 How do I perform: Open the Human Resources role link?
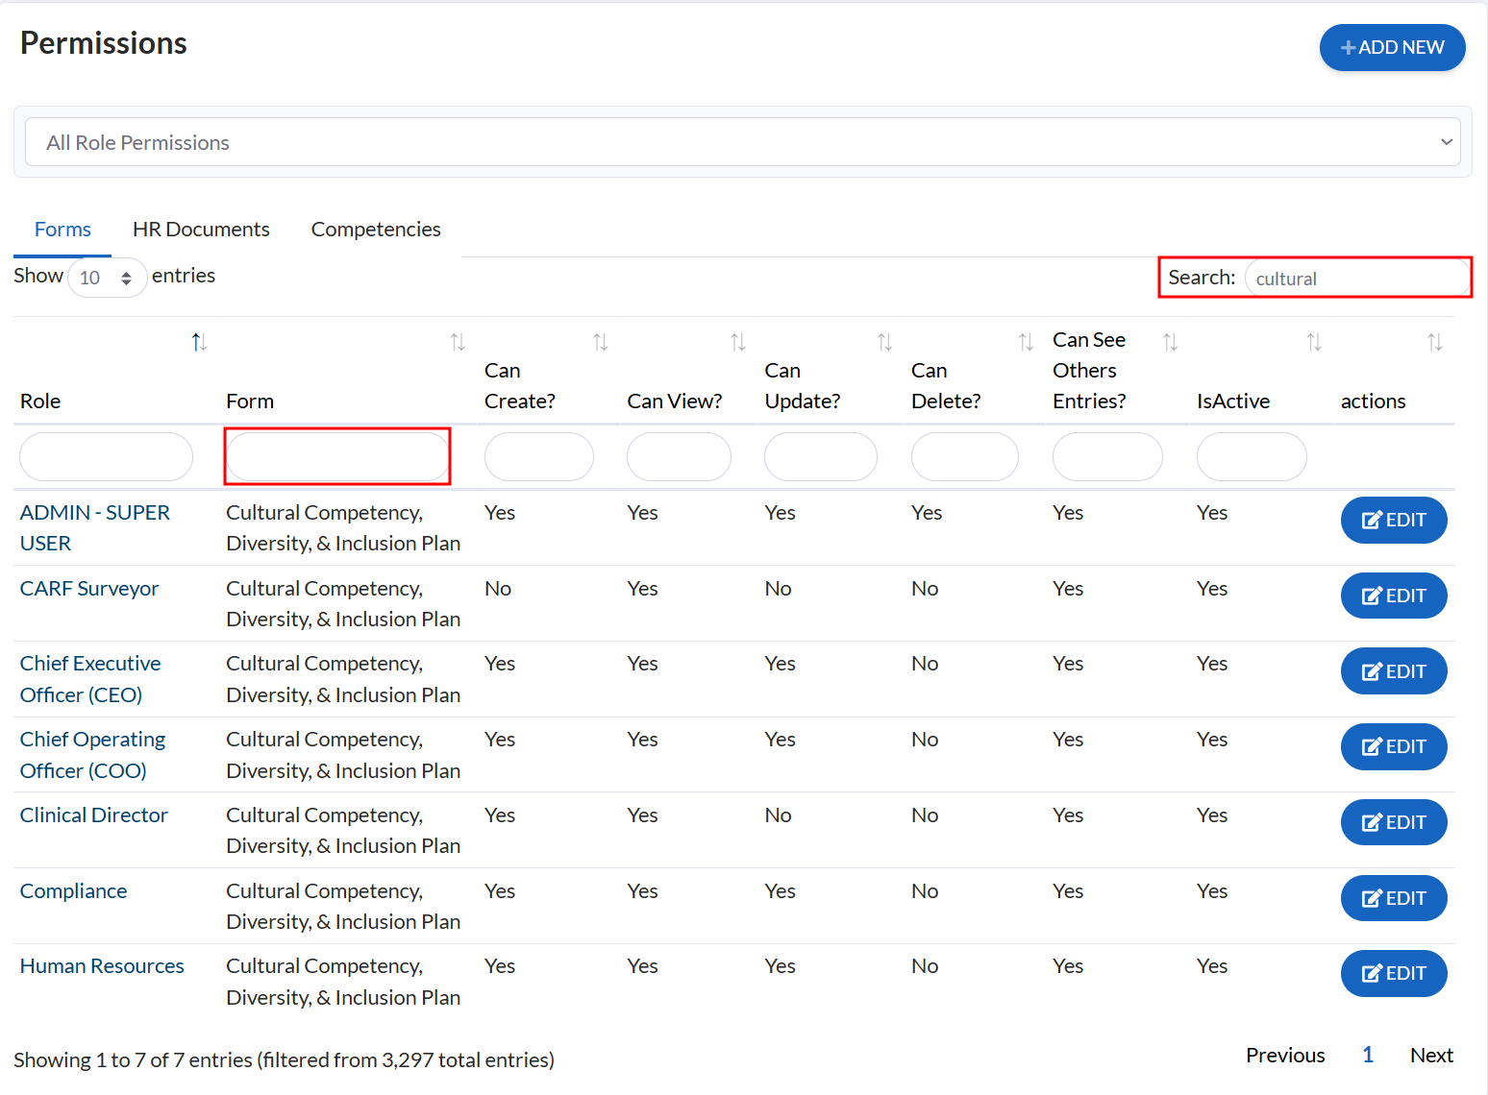pyautogui.click(x=102, y=966)
